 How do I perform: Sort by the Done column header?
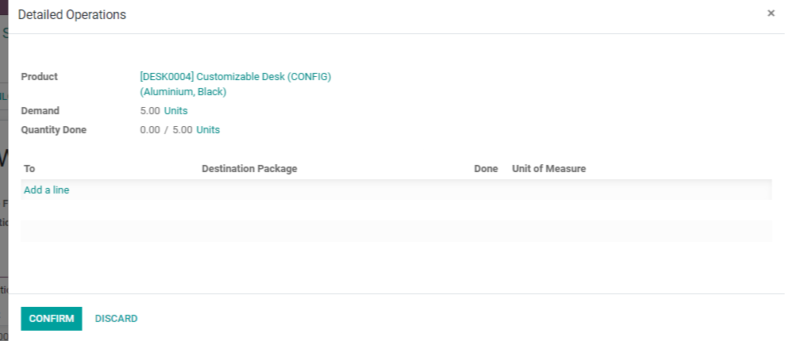coord(486,169)
